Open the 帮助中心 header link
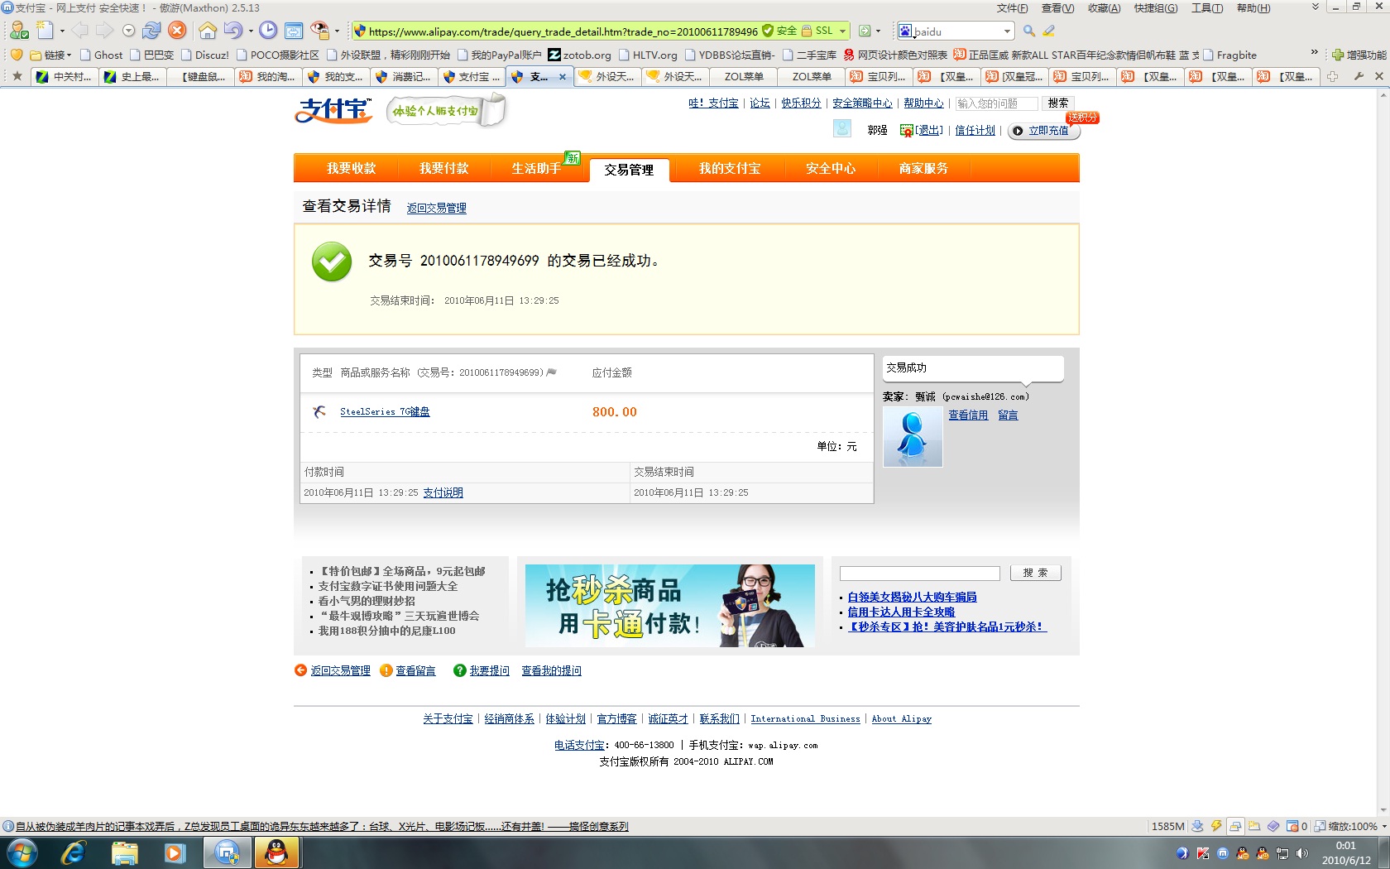 point(923,103)
